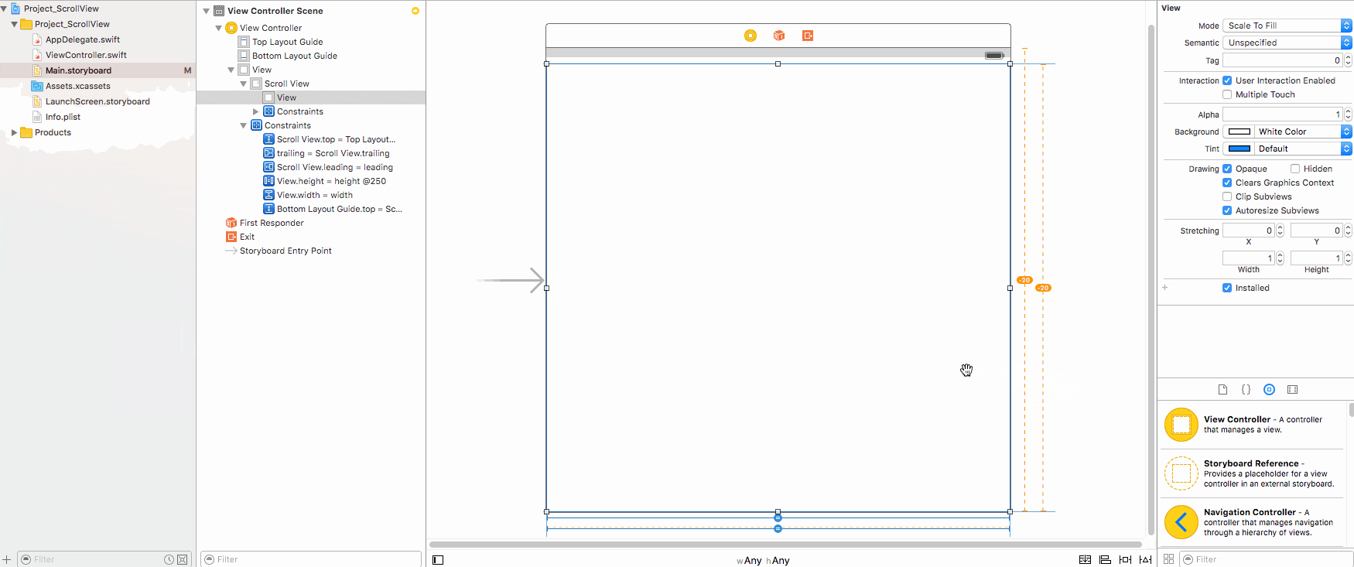This screenshot has height=567, width=1354.
Task: Click the Background color swatch well
Action: (1239, 132)
